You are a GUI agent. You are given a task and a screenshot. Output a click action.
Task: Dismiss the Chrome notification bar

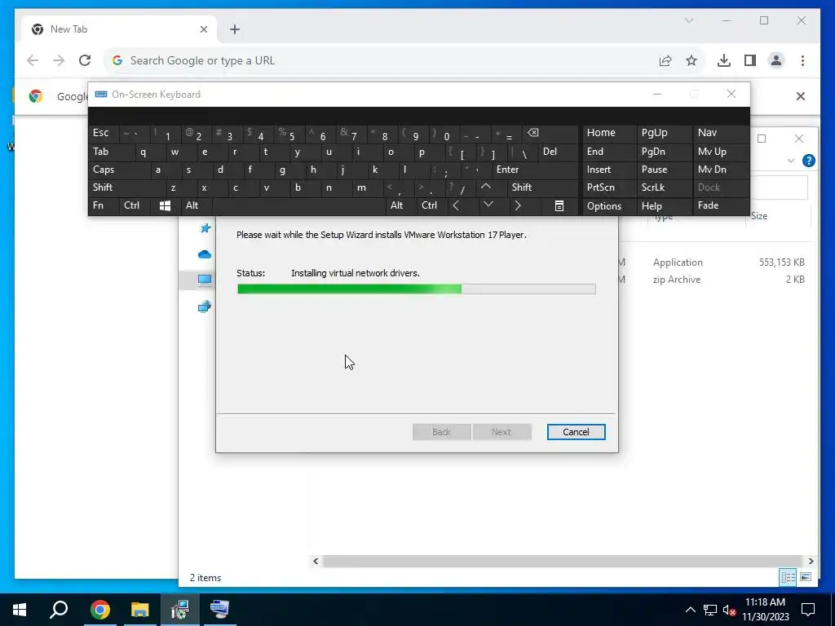pyautogui.click(x=801, y=96)
